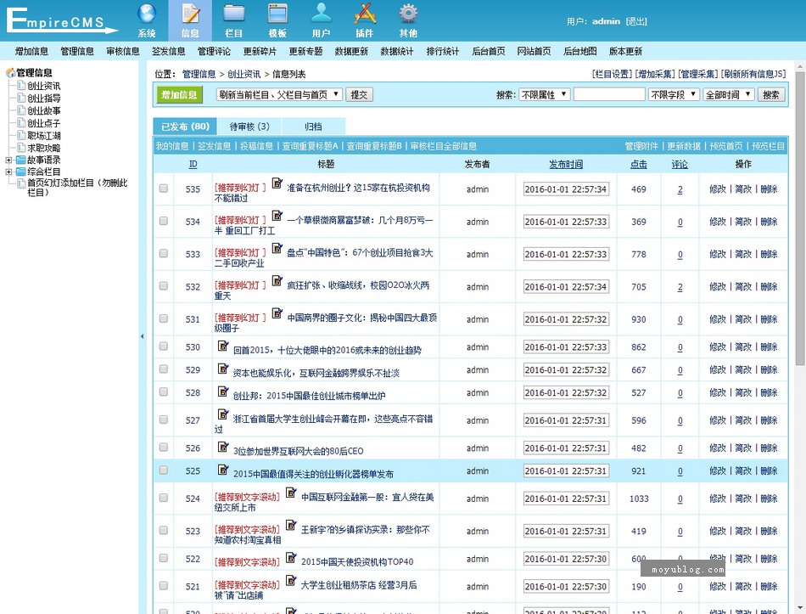Open the 不限字段 search dropdown
Screen dimensions: 806x614
coord(674,95)
